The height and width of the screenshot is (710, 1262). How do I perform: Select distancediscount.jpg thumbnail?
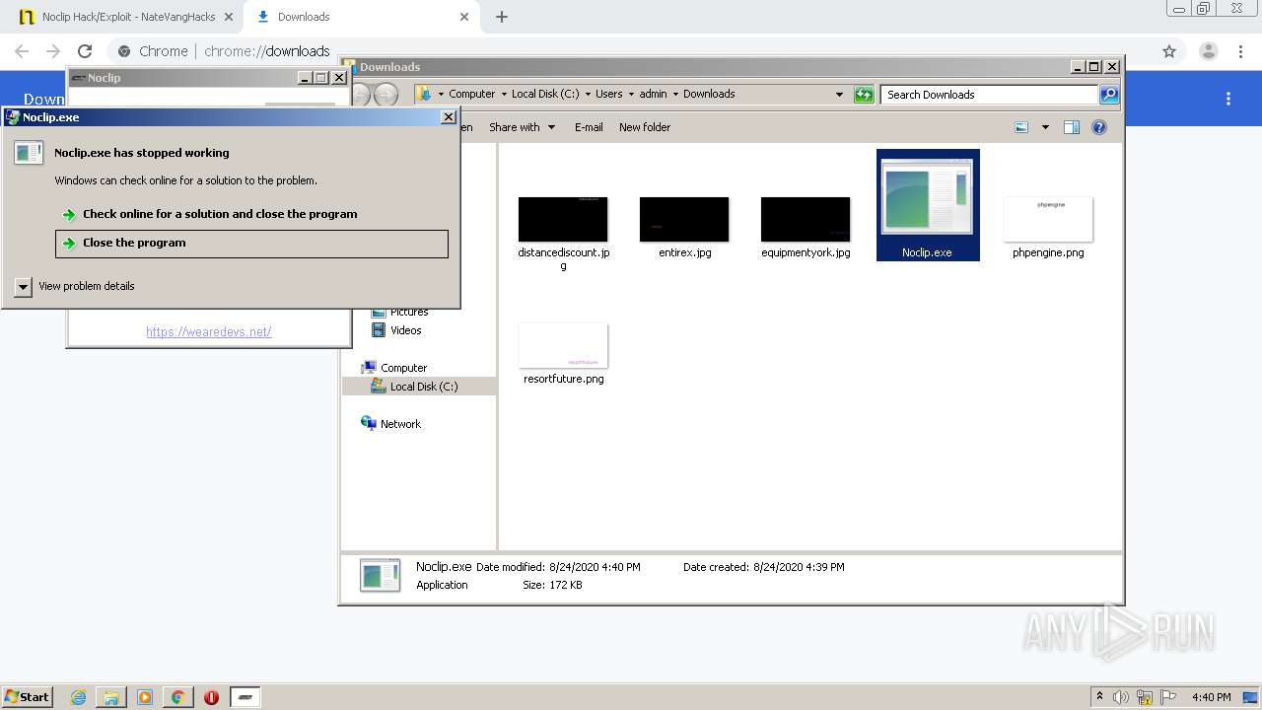(563, 219)
